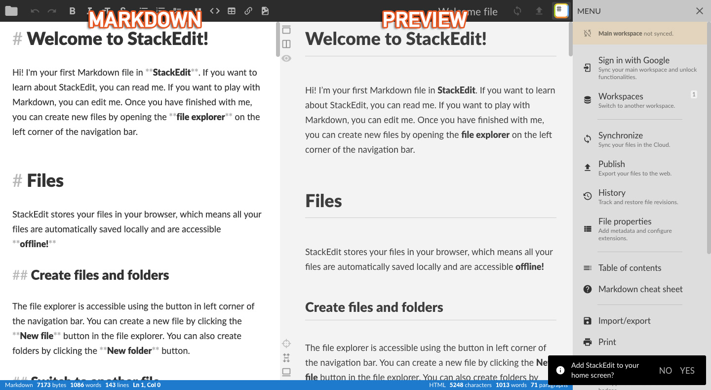This screenshot has height=390, width=711.
Task: Click the info icon in home screen prompt
Action: 560,370
